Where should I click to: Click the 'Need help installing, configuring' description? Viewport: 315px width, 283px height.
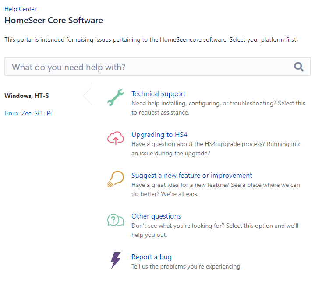tap(218, 104)
